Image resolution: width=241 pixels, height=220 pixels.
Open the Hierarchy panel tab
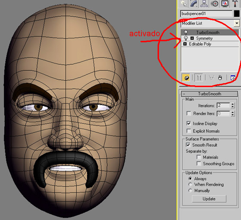204,4
